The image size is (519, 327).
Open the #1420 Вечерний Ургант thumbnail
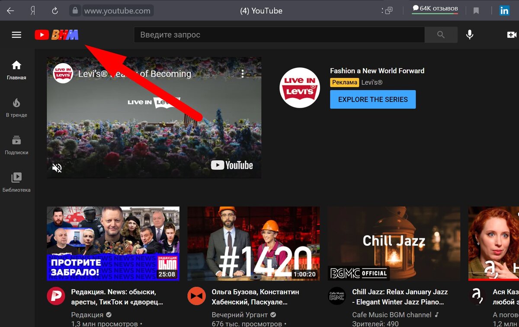click(x=253, y=244)
